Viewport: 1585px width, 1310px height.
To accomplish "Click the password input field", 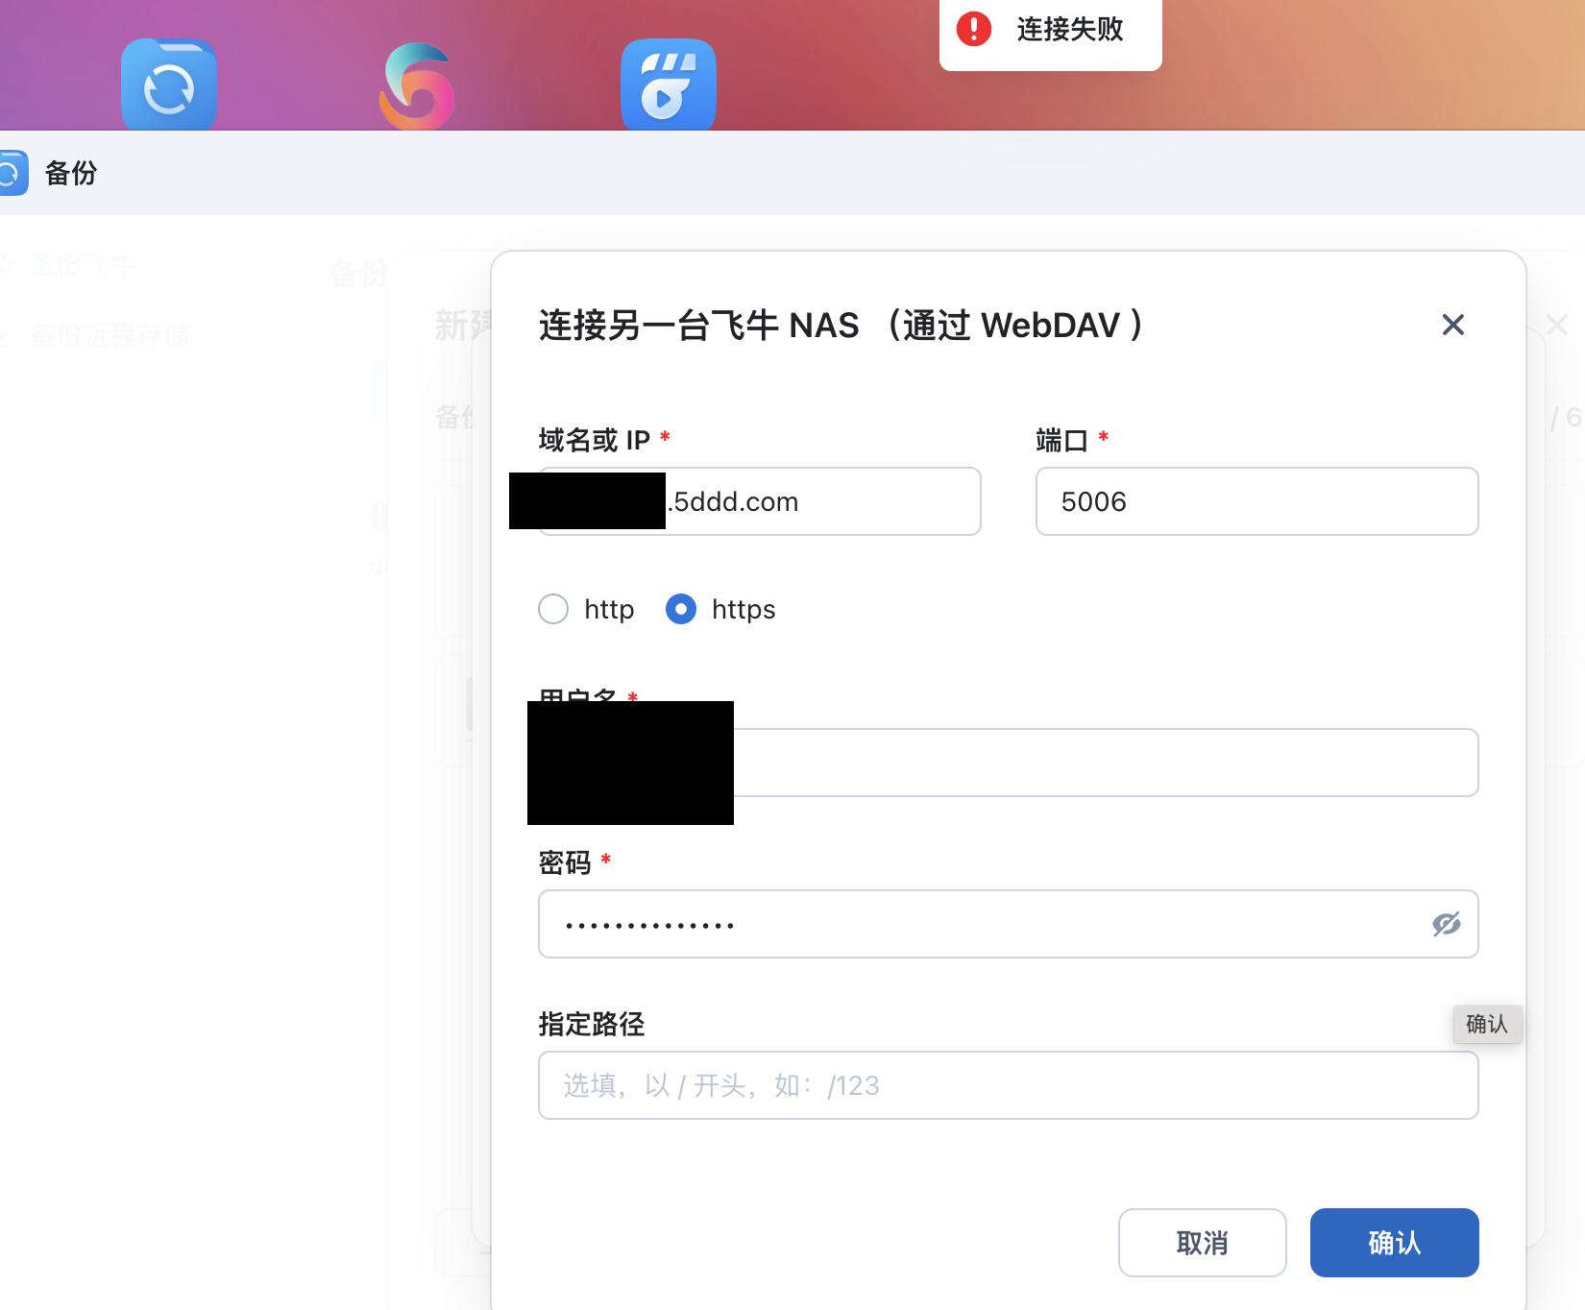I will pos(1009,924).
